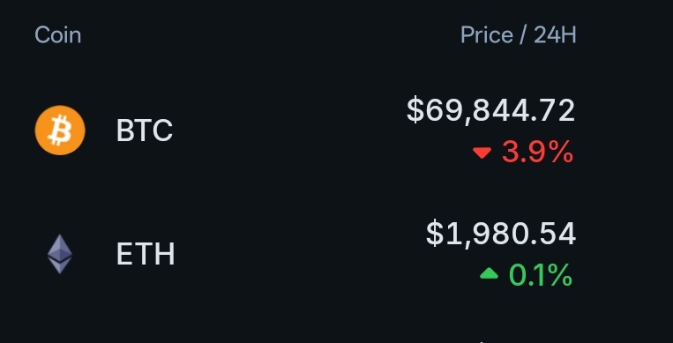Image resolution: width=673 pixels, height=343 pixels.
Task: Sort by the Coin column header
Action: tap(57, 34)
